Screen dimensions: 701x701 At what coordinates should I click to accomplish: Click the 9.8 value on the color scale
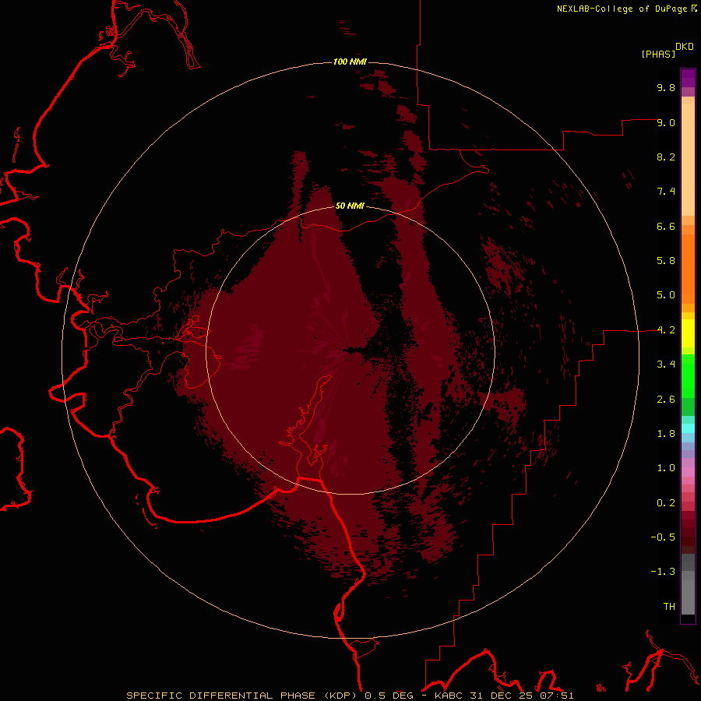(x=666, y=87)
